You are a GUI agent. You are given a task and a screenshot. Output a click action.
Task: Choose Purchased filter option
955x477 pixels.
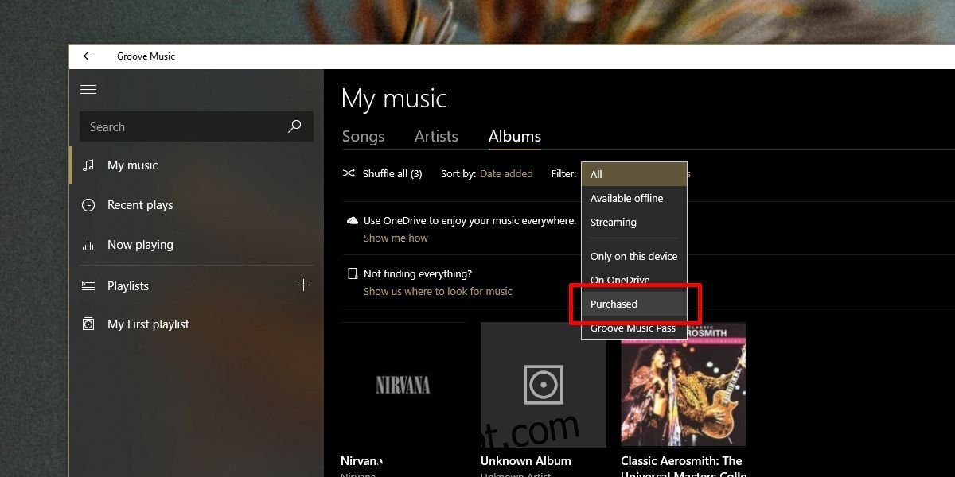click(634, 304)
